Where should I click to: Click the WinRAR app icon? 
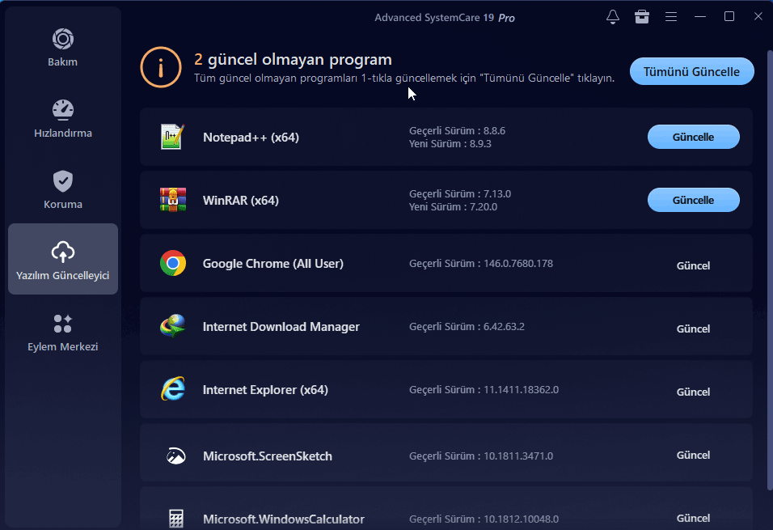click(173, 200)
